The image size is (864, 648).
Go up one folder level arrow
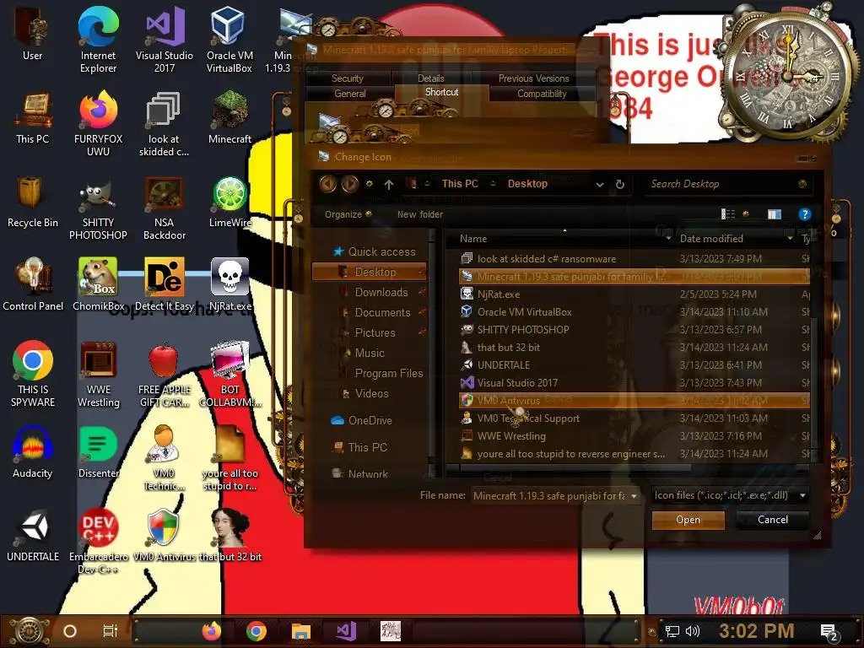[x=389, y=184]
